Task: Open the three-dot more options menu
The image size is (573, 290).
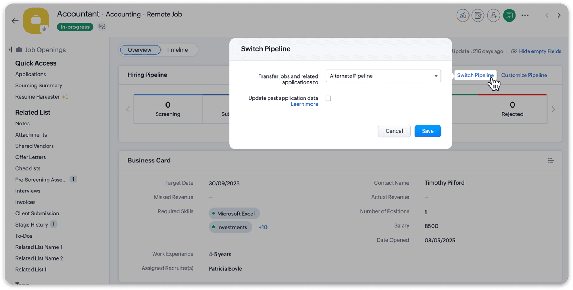Action: (525, 15)
